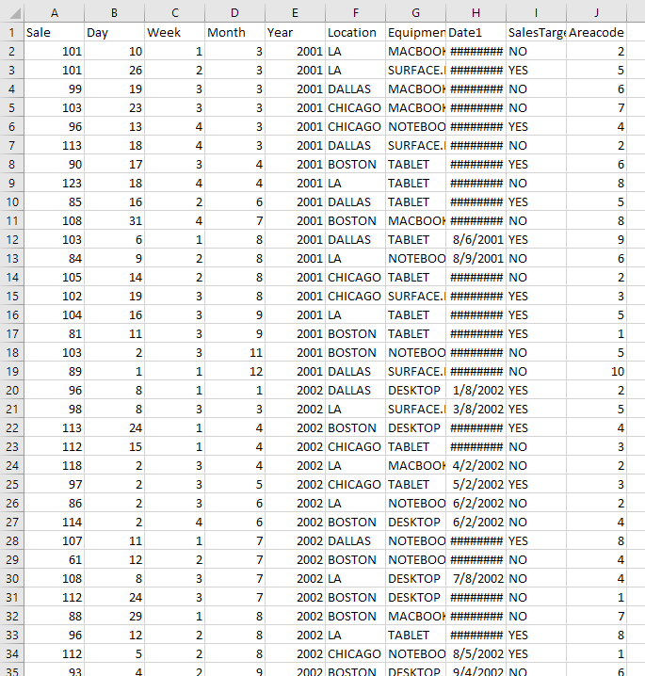Select row 12 header

click(11, 240)
